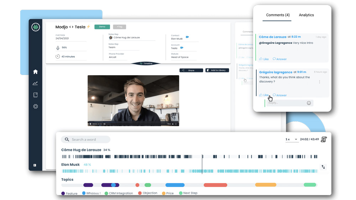Image resolution: width=356 pixels, height=200 pixels.
Task: Swap speaker order with the up-down arrows icon
Action: 323,167
